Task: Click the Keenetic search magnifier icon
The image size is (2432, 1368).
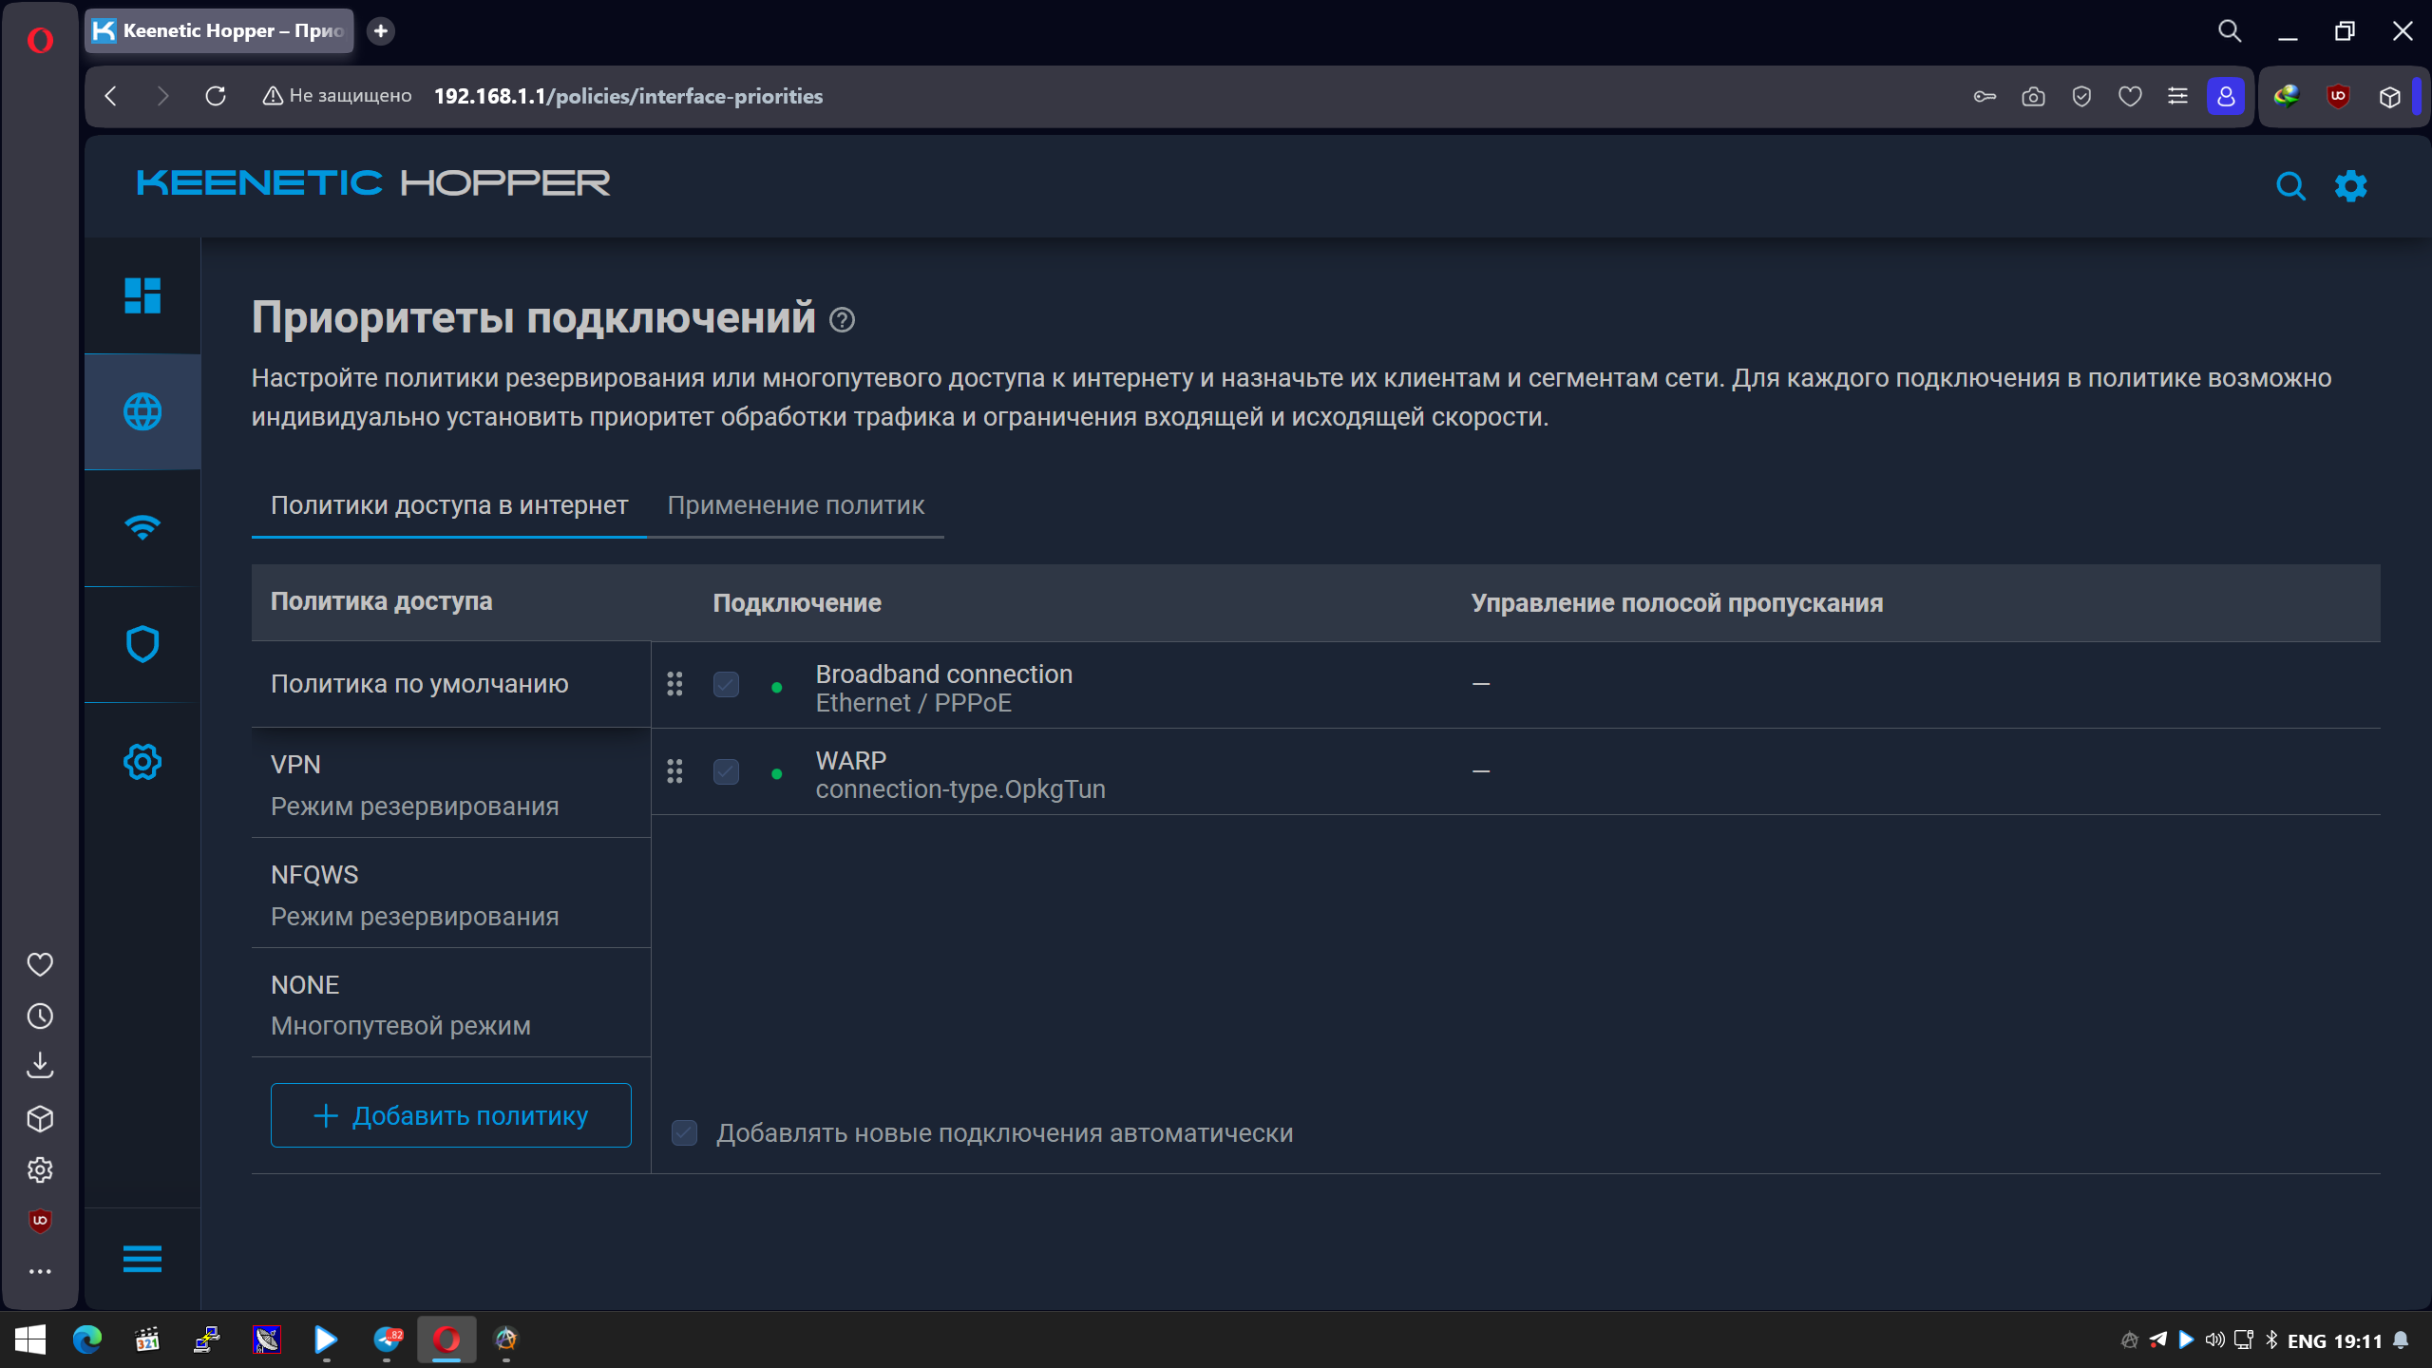Action: click(2290, 186)
